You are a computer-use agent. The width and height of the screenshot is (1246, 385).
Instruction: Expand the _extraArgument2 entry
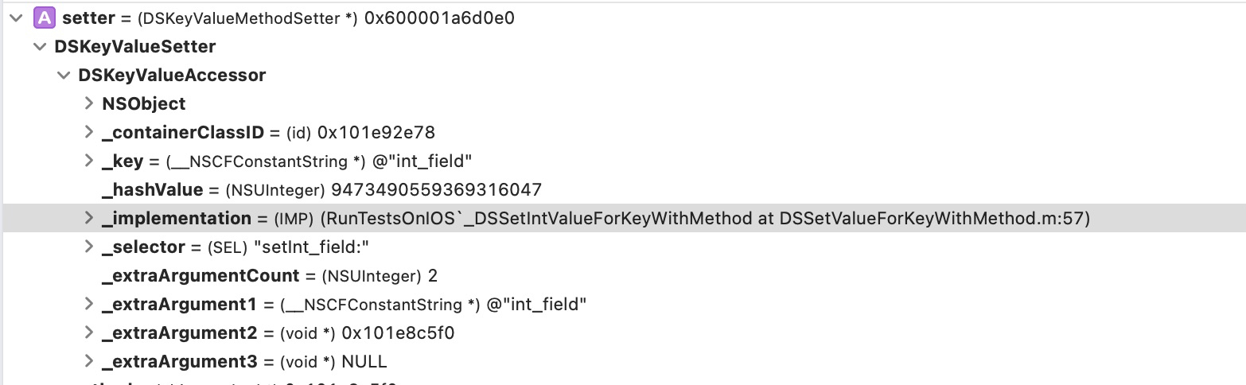click(x=88, y=332)
